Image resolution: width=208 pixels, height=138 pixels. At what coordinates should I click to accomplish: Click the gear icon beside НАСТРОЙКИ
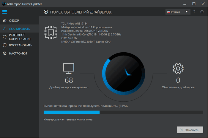pyautogui.click(x=5, y=53)
